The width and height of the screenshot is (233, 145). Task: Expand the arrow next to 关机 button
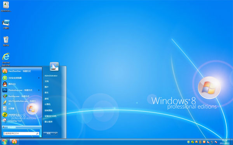pyautogui.click(x=56, y=133)
